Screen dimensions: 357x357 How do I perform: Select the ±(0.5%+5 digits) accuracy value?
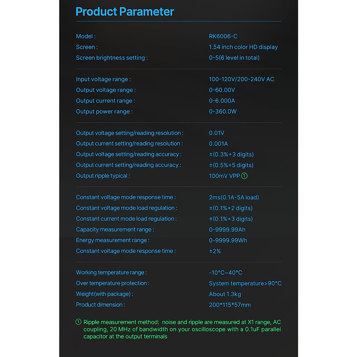tap(231, 165)
